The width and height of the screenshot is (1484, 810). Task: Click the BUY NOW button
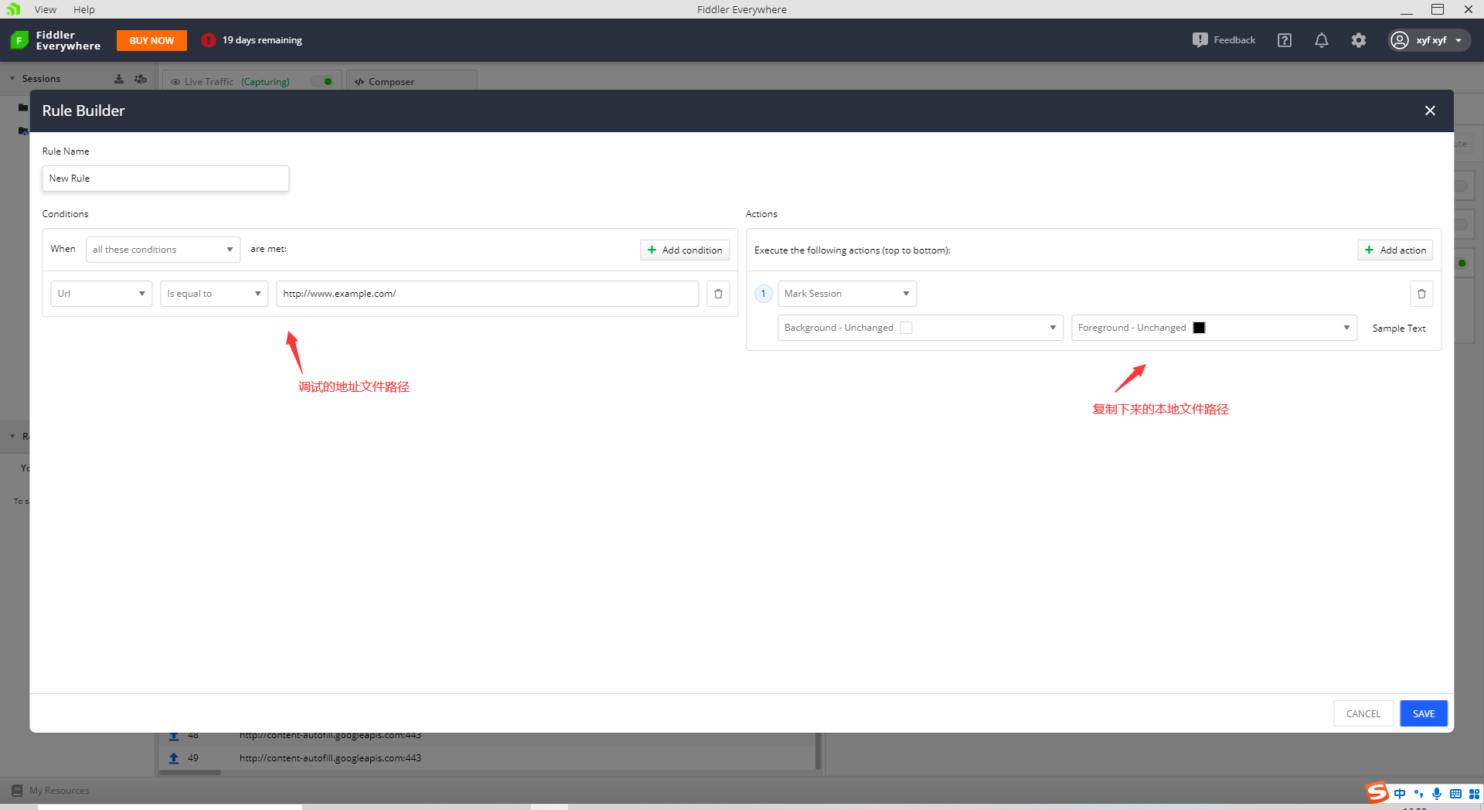pos(151,40)
